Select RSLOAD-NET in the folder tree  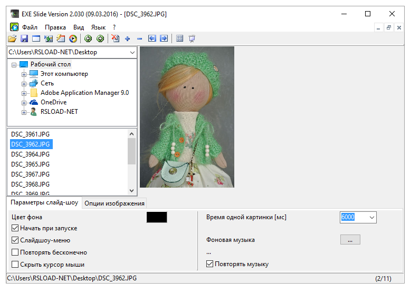point(59,112)
